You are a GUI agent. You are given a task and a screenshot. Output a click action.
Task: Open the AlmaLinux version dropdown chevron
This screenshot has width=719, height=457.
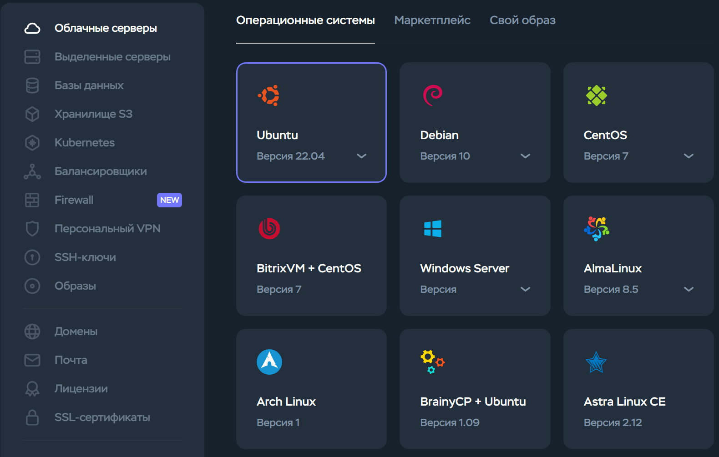689,289
